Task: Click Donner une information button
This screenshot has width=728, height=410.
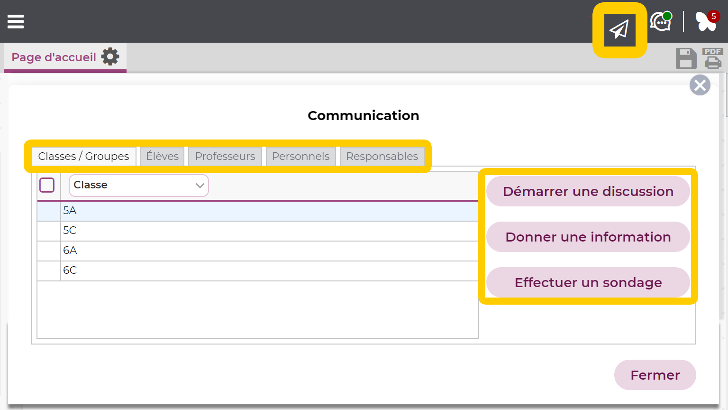Action: pos(588,237)
